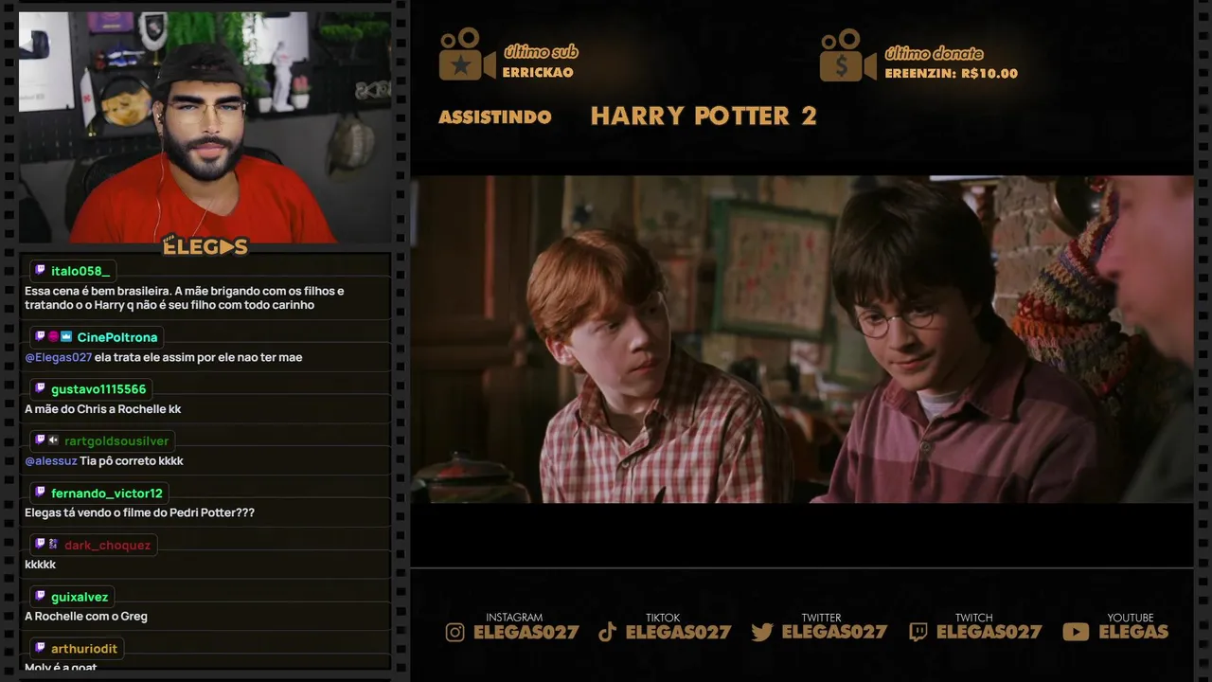Open chat user gustavo1115566
Viewport: 1212px width, 682px height.
pyautogui.click(x=98, y=389)
